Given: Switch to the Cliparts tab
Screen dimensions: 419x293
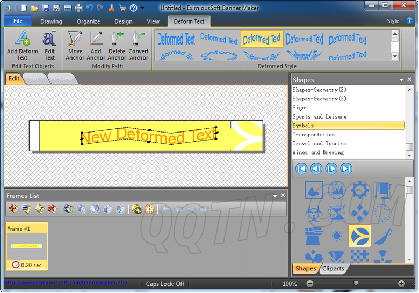Looking at the screenshot, I should 333,268.
